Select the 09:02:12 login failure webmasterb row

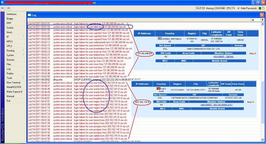80,42
